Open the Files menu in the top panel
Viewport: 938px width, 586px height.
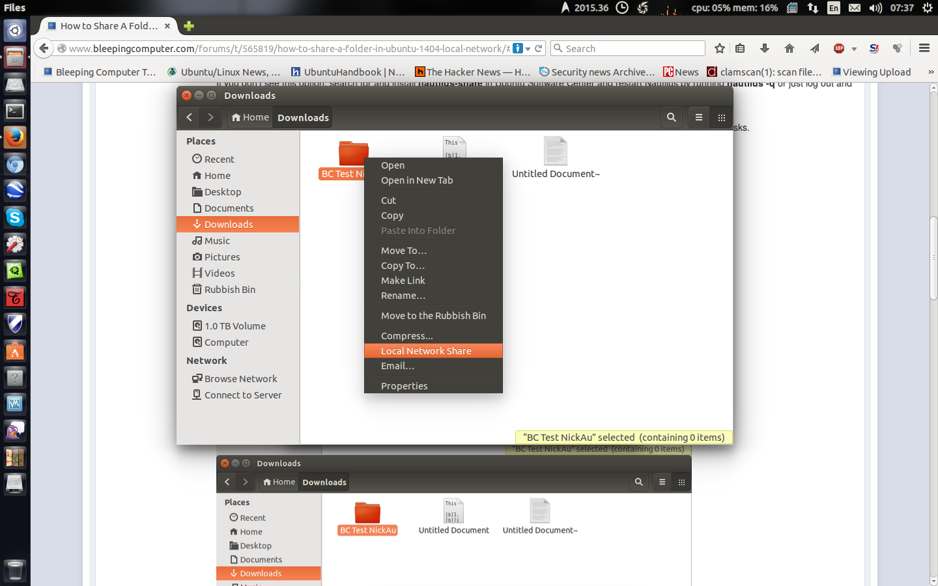tap(14, 8)
